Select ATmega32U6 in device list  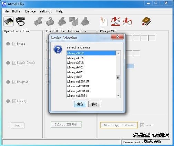[x=91, y=63]
